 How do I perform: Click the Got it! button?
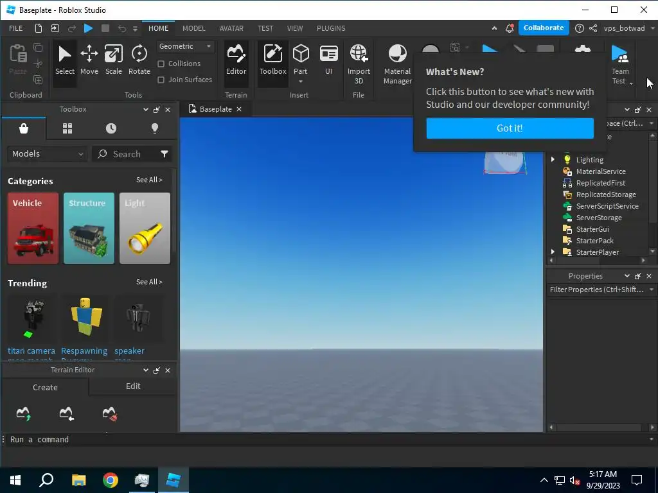point(510,128)
